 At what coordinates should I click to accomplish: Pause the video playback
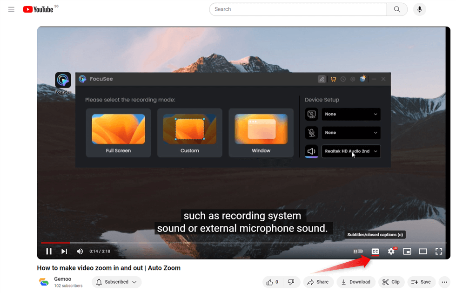[49, 252]
